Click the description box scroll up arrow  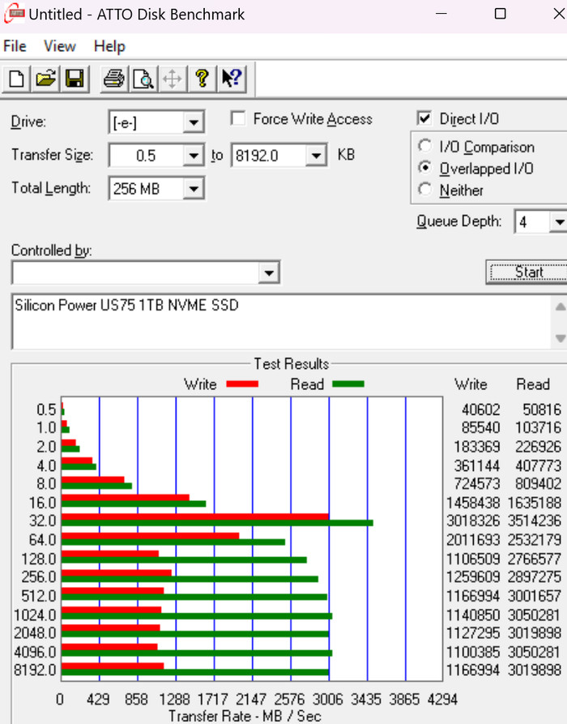pyautogui.click(x=560, y=306)
